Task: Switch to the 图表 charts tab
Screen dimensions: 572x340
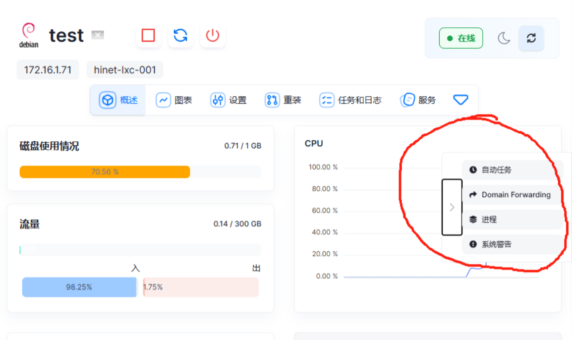Action: pos(174,100)
